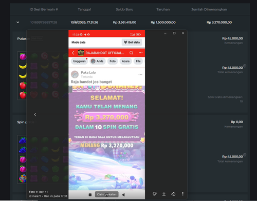Tap the RAJABANDOT OFFICIAL group avatar
The height and width of the screenshot is (201, 257).
pyautogui.click(x=81, y=53)
